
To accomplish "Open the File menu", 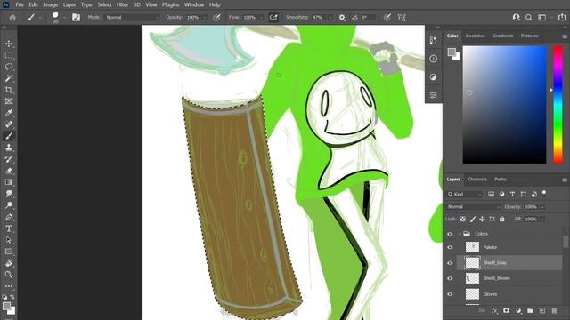I will click(20, 4).
